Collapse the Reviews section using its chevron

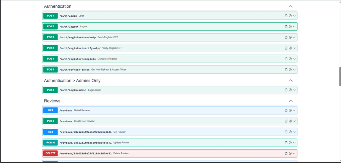coord(291,101)
